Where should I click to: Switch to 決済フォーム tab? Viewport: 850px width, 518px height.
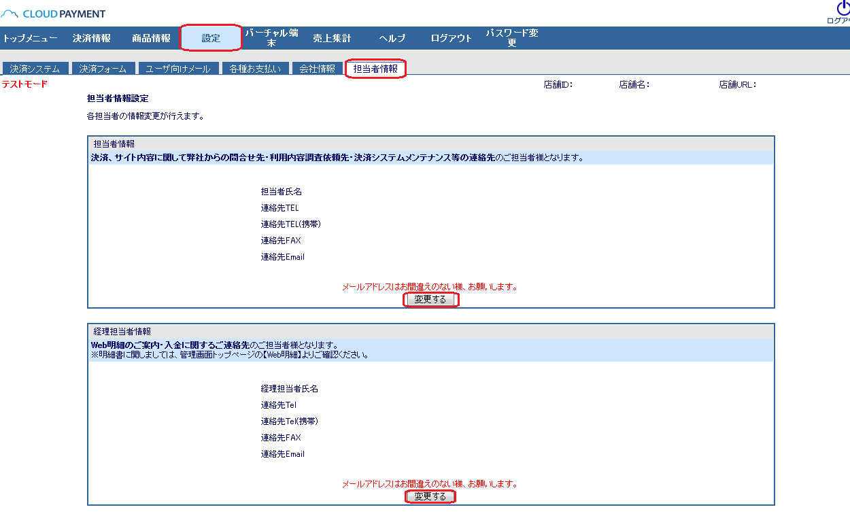(103, 69)
